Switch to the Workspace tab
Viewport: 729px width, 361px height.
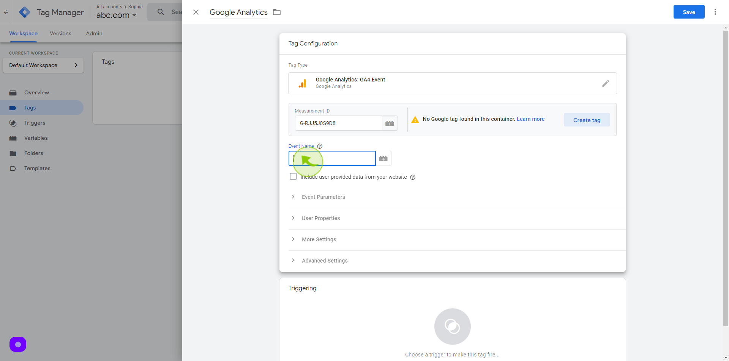[x=23, y=33]
